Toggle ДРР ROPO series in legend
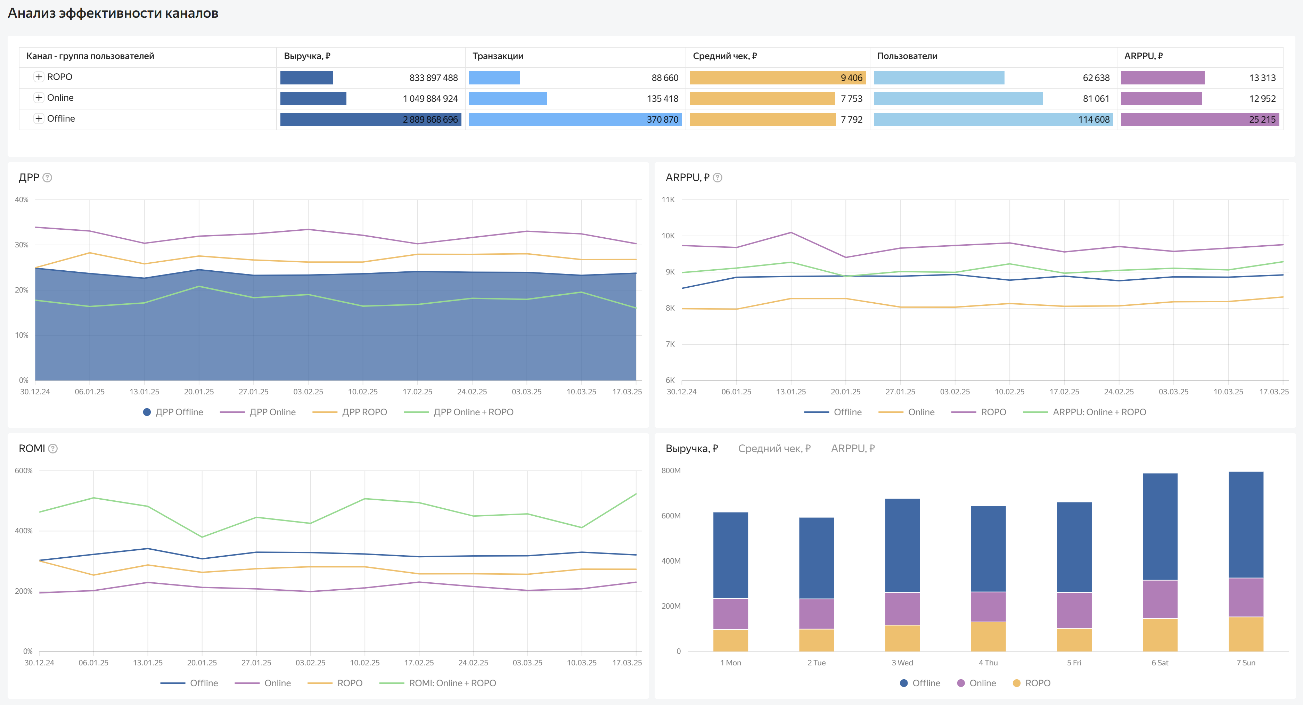1303x705 pixels. click(x=350, y=412)
